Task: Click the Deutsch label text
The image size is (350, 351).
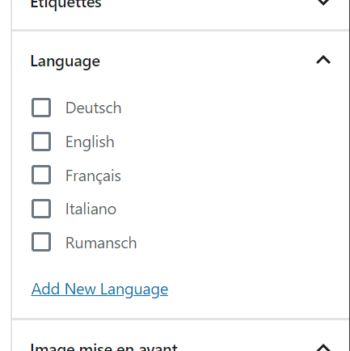Action: 94,108
